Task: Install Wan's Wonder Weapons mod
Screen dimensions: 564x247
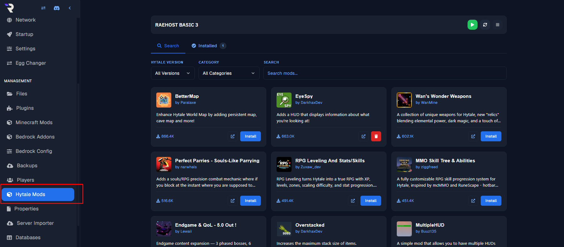Action: click(x=491, y=136)
